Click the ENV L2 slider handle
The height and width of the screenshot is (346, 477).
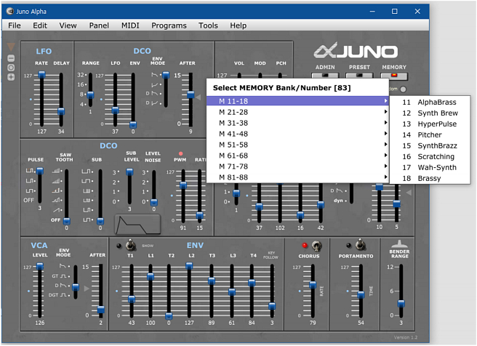[x=189, y=266]
